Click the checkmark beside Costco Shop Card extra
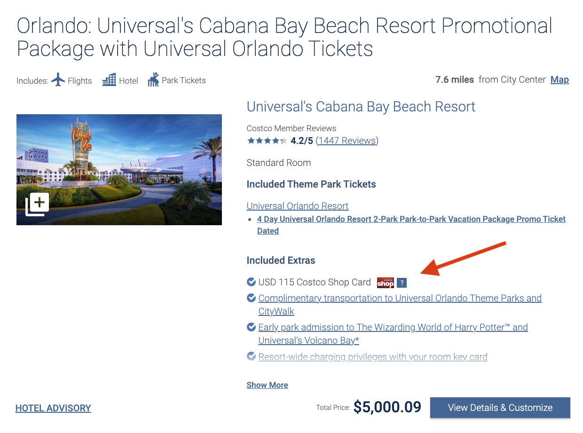The image size is (583, 433). [251, 282]
